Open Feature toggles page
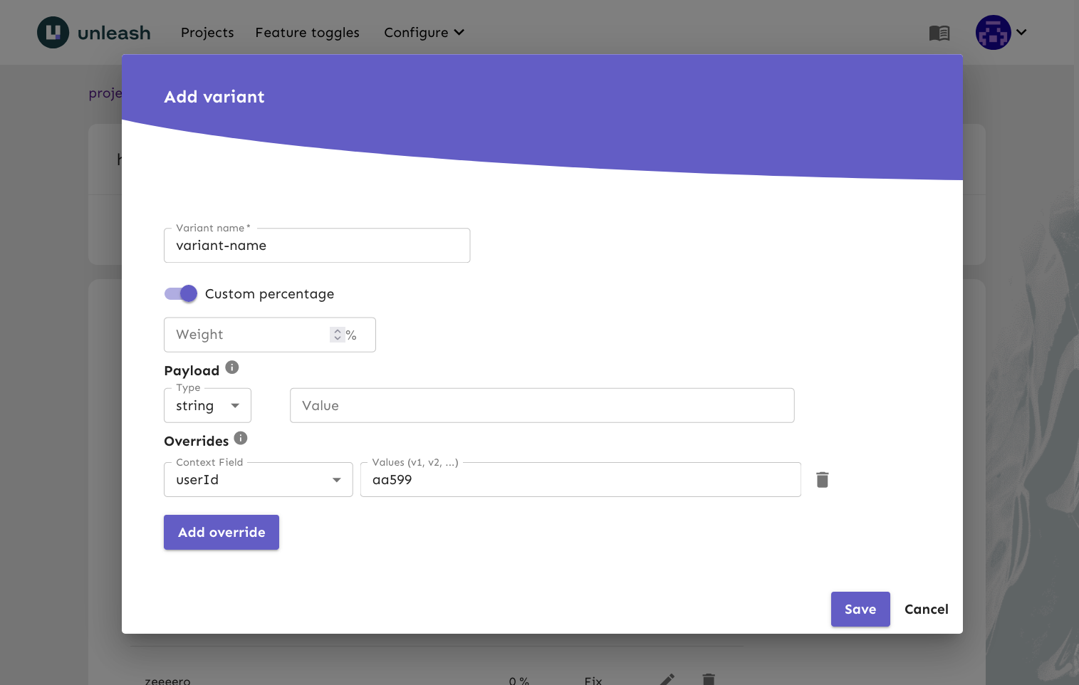Image resolution: width=1079 pixels, height=685 pixels. [x=307, y=33]
